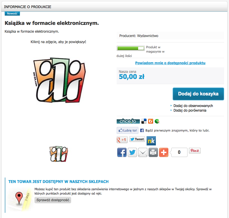Click the printer icon to print
This screenshot has height=218, width=229.
153,152
